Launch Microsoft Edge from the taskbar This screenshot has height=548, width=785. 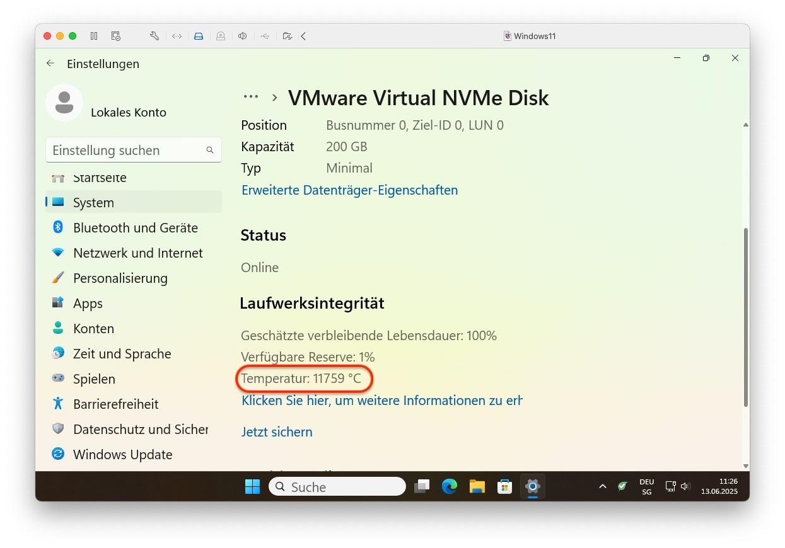coord(449,486)
